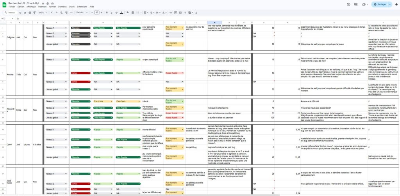Toggle strikethrough formatting
400x196 pixels.
pyautogui.click(x=116, y=12)
